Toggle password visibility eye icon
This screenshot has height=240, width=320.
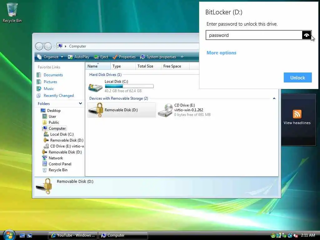(307, 35)
